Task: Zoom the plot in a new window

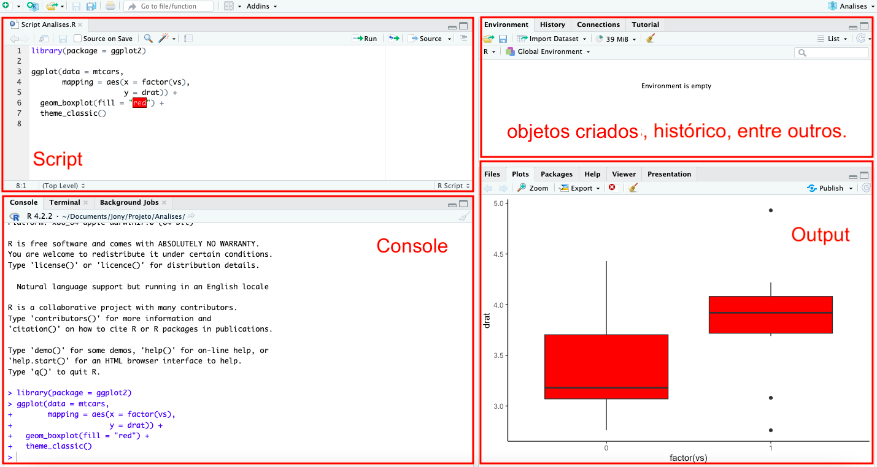Action: point(533,188)
